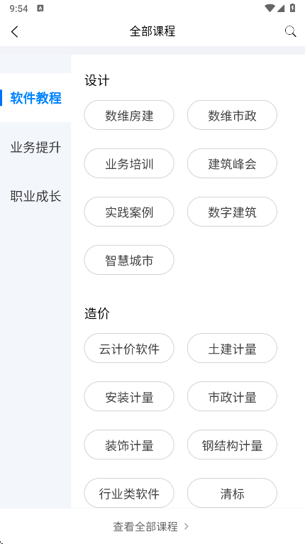
Task: Tap the battery icon in the status bar
Action: pos(292,8)
